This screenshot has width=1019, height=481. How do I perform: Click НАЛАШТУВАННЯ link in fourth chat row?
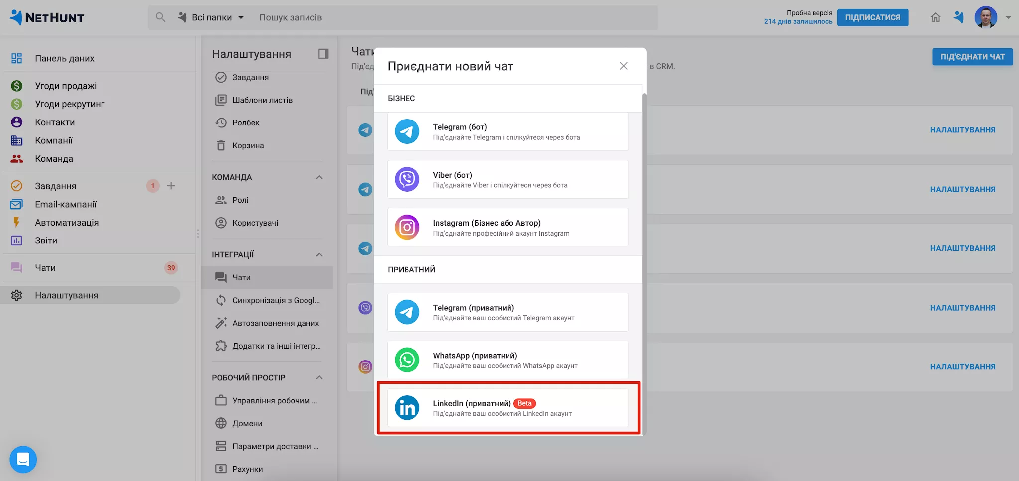(x=962, y=308)
